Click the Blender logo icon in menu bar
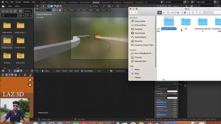 point(3,2)
